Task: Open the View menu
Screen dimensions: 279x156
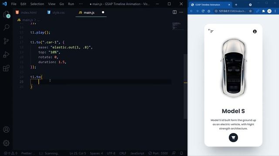Action: click(51, 4)
